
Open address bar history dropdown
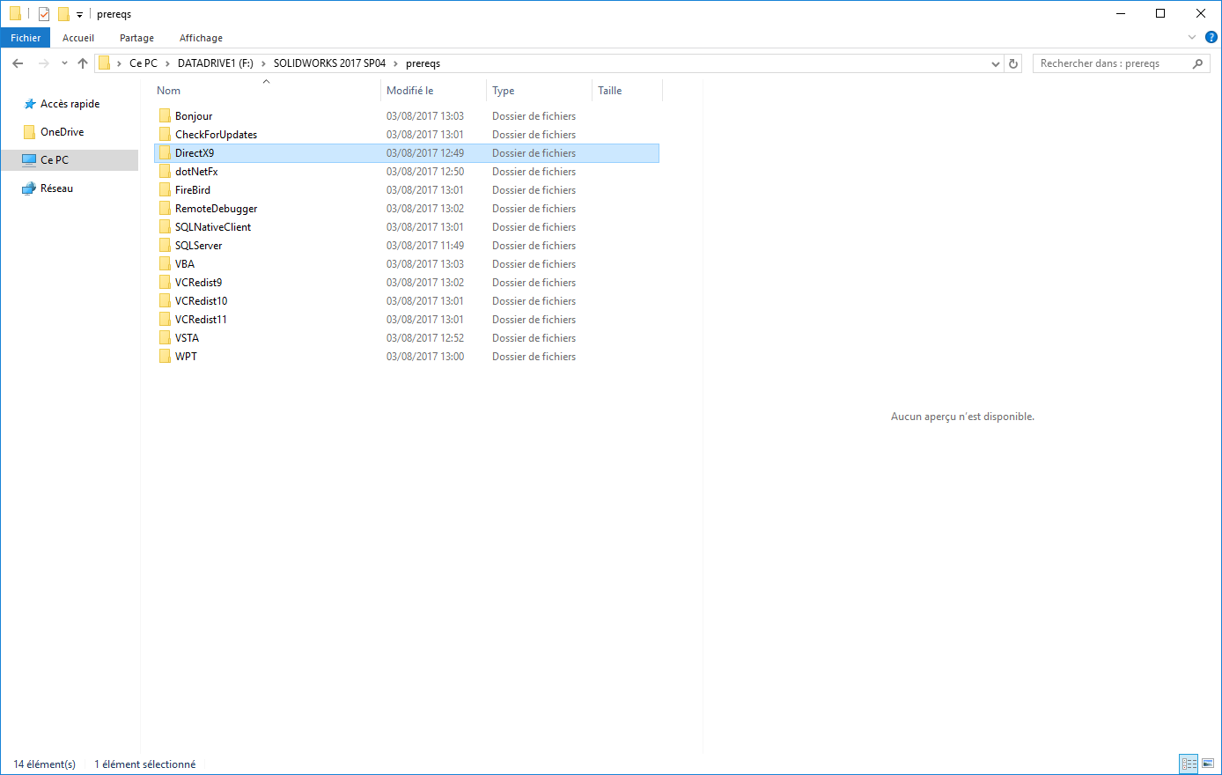[996, 63]
